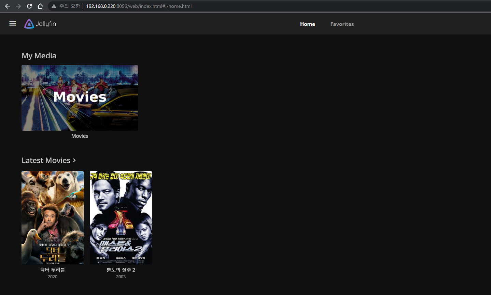The image size is (491, 295).
Task: Reload the page with refresh icon
Action: [x=29, y=6]
